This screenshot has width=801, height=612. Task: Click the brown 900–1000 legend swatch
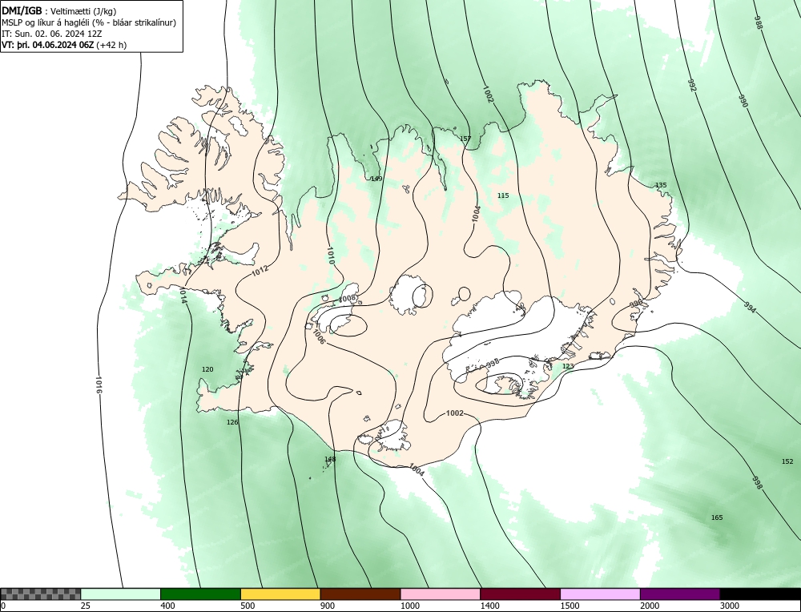[360, 594]
